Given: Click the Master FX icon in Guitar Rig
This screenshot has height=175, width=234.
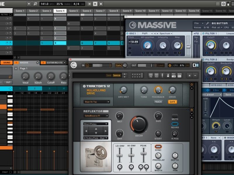Looking at the screenshot, I should (179, 75).
